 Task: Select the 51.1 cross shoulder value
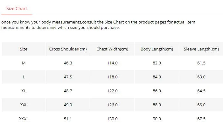68,119
